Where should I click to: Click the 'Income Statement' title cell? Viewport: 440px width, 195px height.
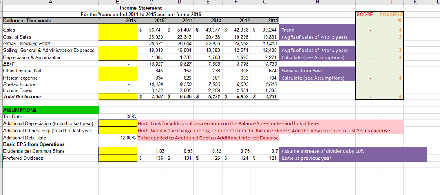[x=141, y=9]
